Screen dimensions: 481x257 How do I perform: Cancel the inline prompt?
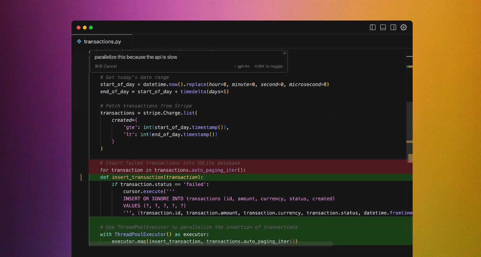(106, 66)
